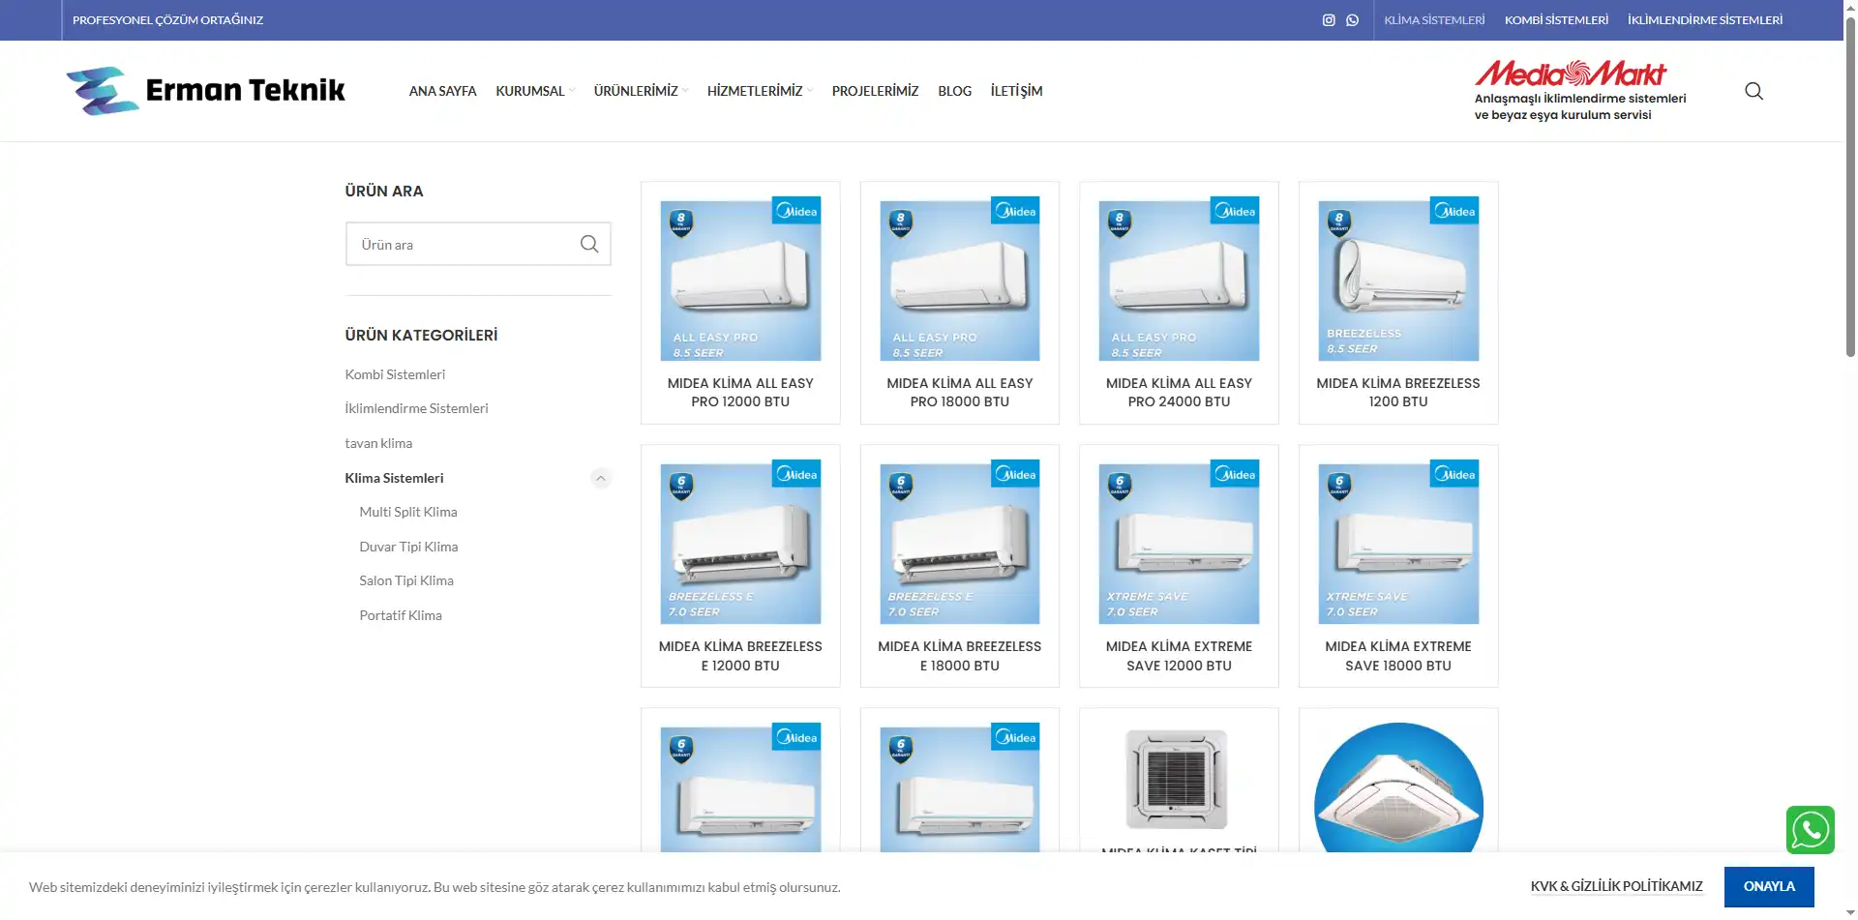
Task: Collapse the Klima Sistemleri category chevron
Action: [x=600, y=478]
